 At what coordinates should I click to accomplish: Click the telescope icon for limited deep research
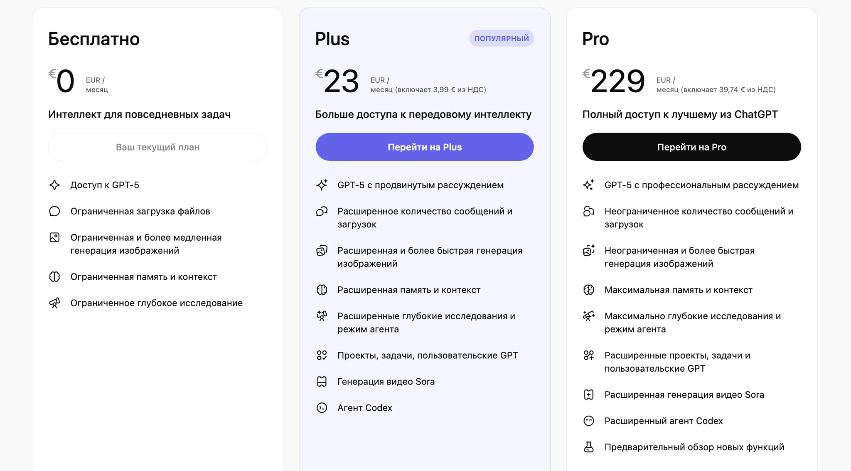coord(54,303)
